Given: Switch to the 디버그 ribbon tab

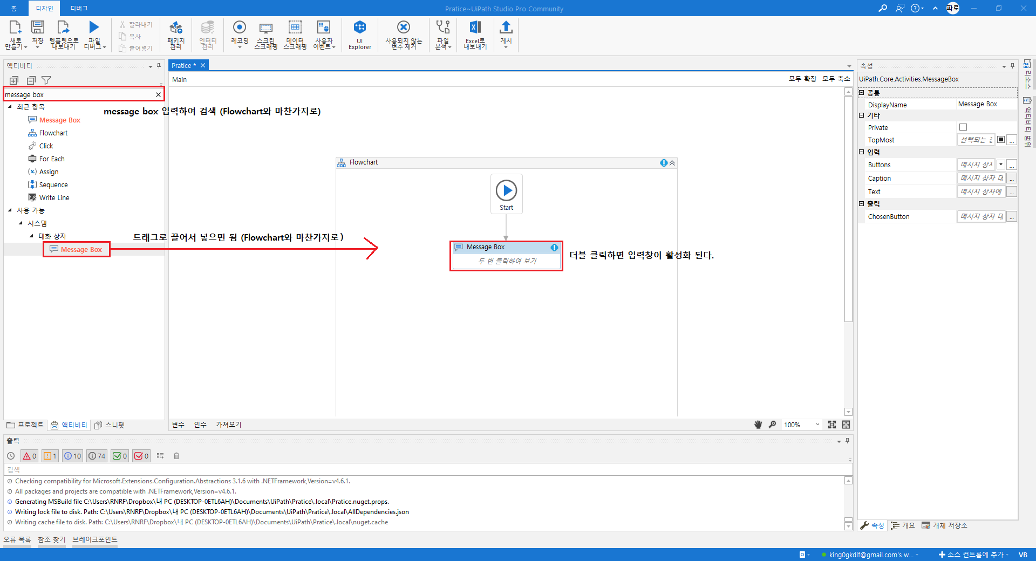Looking at the screenshot, I should pos(79,8).
